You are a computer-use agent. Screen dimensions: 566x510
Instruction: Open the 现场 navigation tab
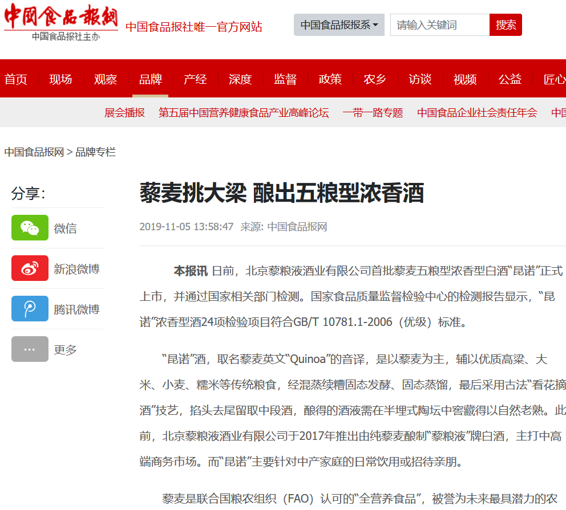click(x=60, y=79)
